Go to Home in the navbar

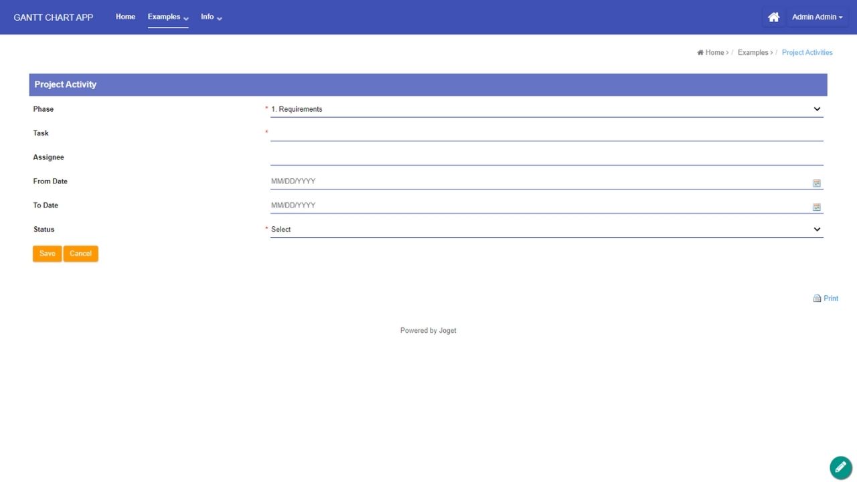tap(125, 17)
